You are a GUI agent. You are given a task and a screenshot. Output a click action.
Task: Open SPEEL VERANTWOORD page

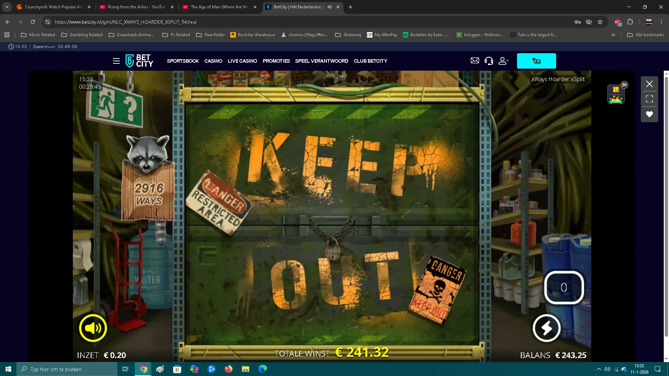pyautogui.click(x=322, y=61)
